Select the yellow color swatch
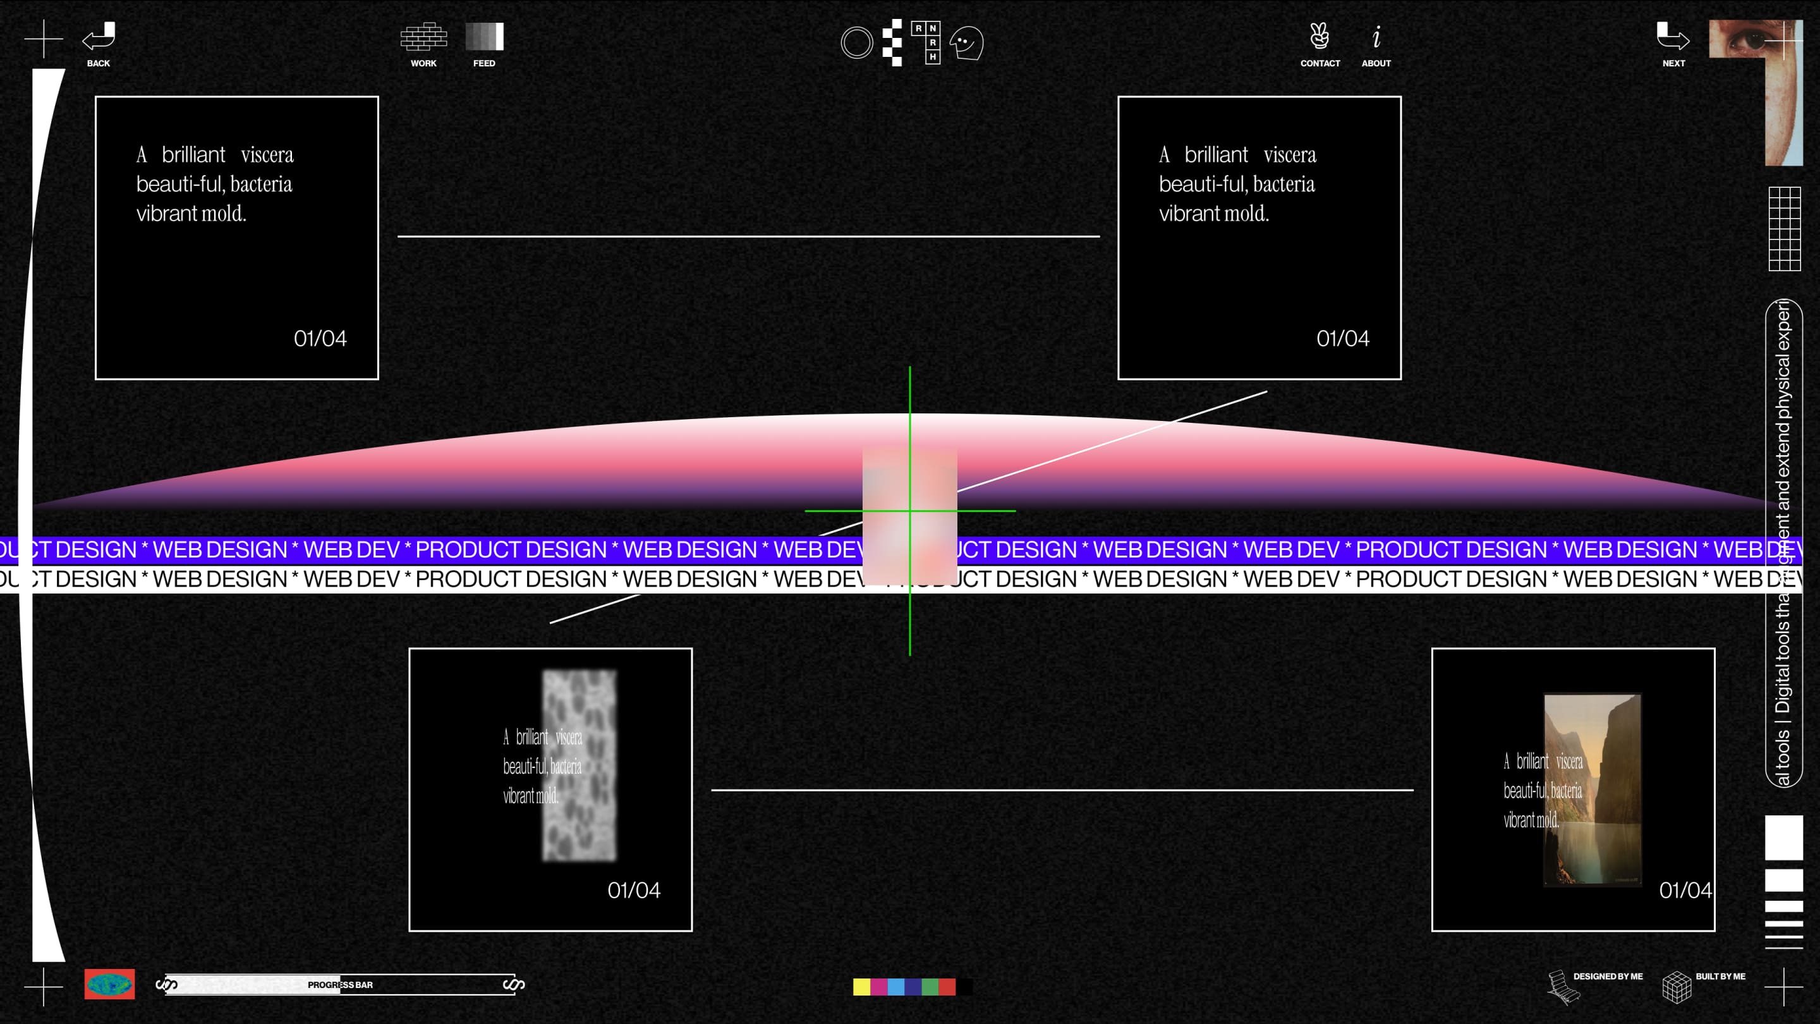 click(861, 987)
